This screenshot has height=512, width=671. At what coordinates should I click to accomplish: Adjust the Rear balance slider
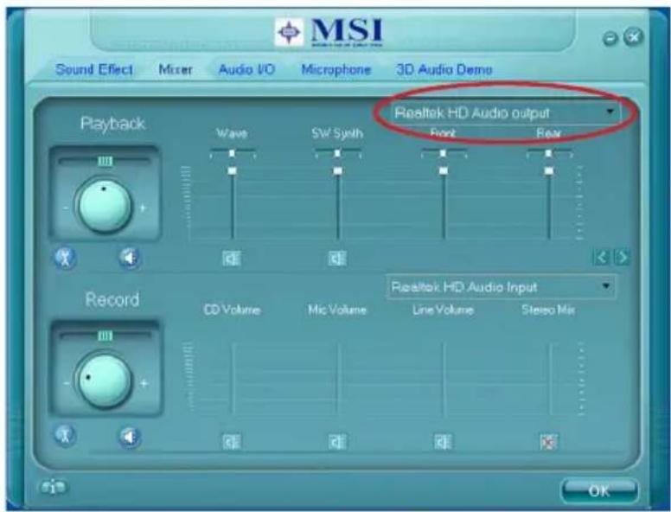click(549, 153)
